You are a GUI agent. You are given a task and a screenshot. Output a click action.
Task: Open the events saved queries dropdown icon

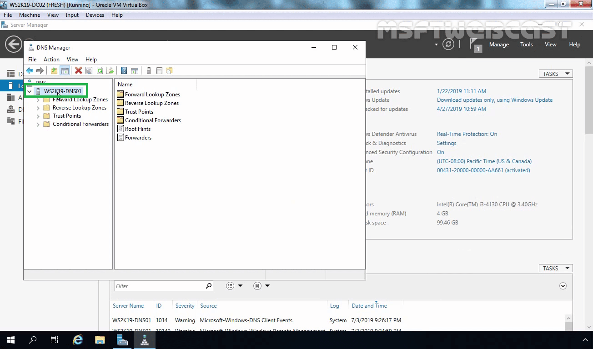point(261,286)
